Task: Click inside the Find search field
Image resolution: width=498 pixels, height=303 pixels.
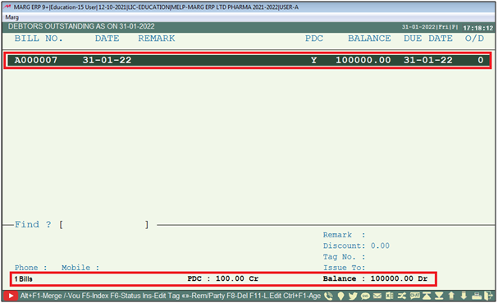Action: click(x=104, y=225)
